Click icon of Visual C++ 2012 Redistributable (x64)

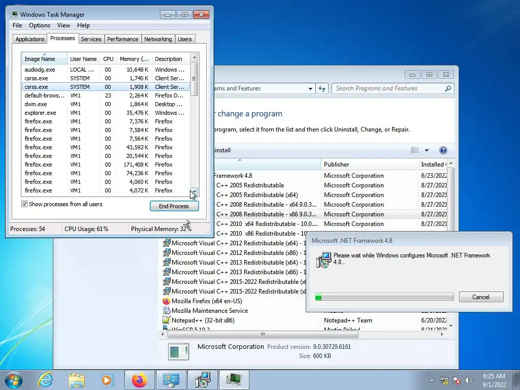[167, 243]
